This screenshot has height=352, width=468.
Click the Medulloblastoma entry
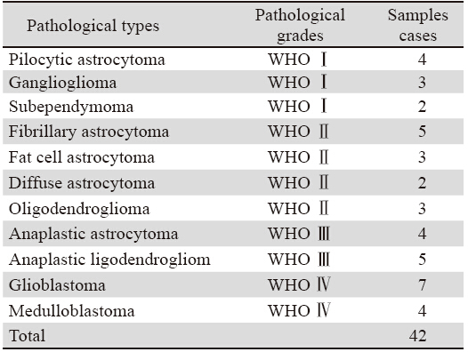72,311
